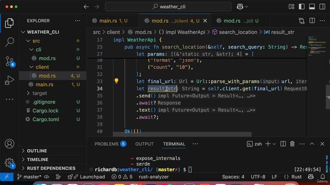Collapse the cli folder
The image size is (330, 185).
31,50
